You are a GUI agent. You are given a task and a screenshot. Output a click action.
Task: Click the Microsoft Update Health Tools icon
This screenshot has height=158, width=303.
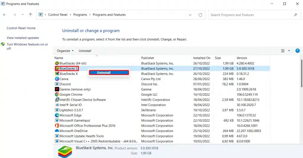[x=57, y=136]
